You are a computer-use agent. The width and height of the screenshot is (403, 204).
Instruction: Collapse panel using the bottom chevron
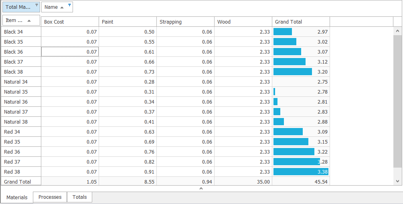tap(201, 188)
